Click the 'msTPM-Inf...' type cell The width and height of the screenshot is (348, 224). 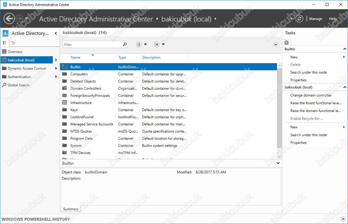point(128,153)
